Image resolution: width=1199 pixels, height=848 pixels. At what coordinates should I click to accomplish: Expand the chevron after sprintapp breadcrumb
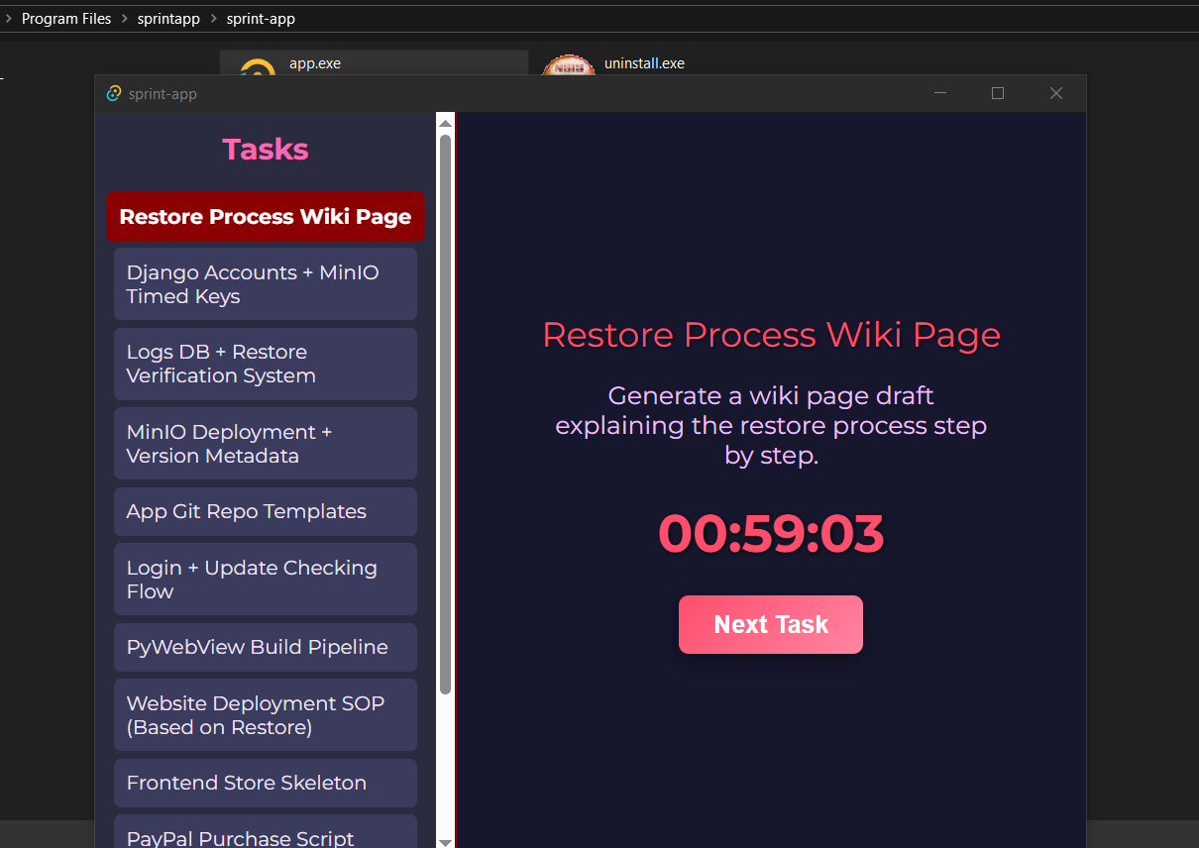(x=213, y=19)
